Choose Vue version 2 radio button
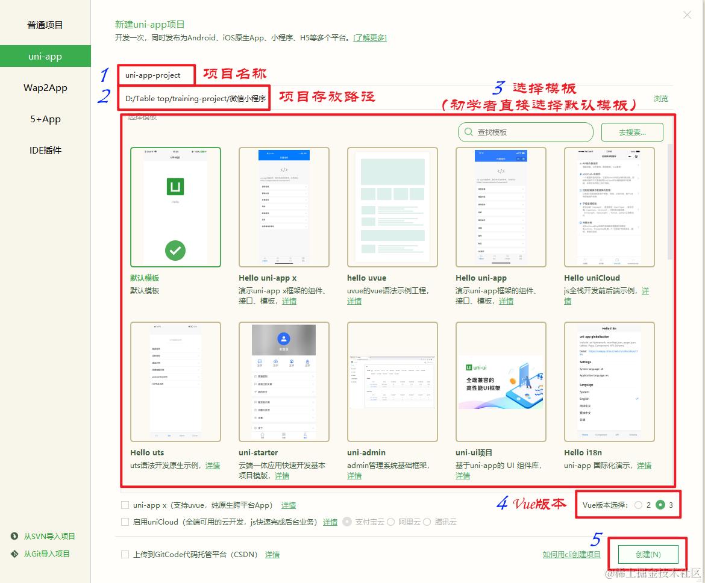Viewport: 705px width, 583px height. pos(639,505)
